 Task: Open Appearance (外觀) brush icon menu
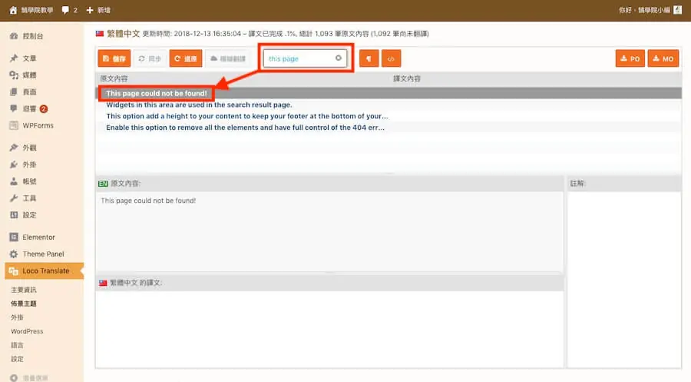pyautogui.click(x=14, y=148)
